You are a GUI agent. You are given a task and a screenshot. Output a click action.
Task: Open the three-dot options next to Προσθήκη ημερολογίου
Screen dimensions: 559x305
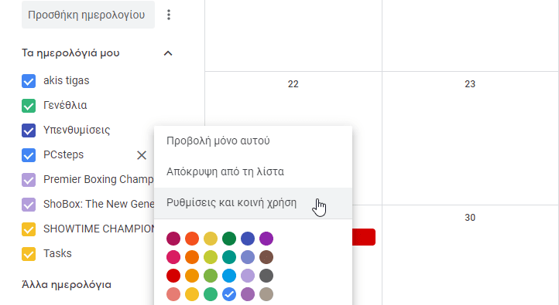[x=169, y=15]
